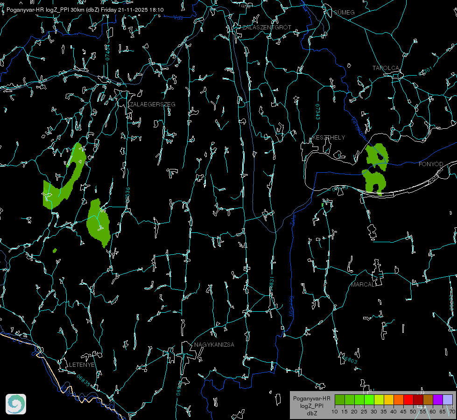The image size is (457, 420).
Task: Select the ZALASZENTGRÓT town label
Action: [x=267, y=27]
